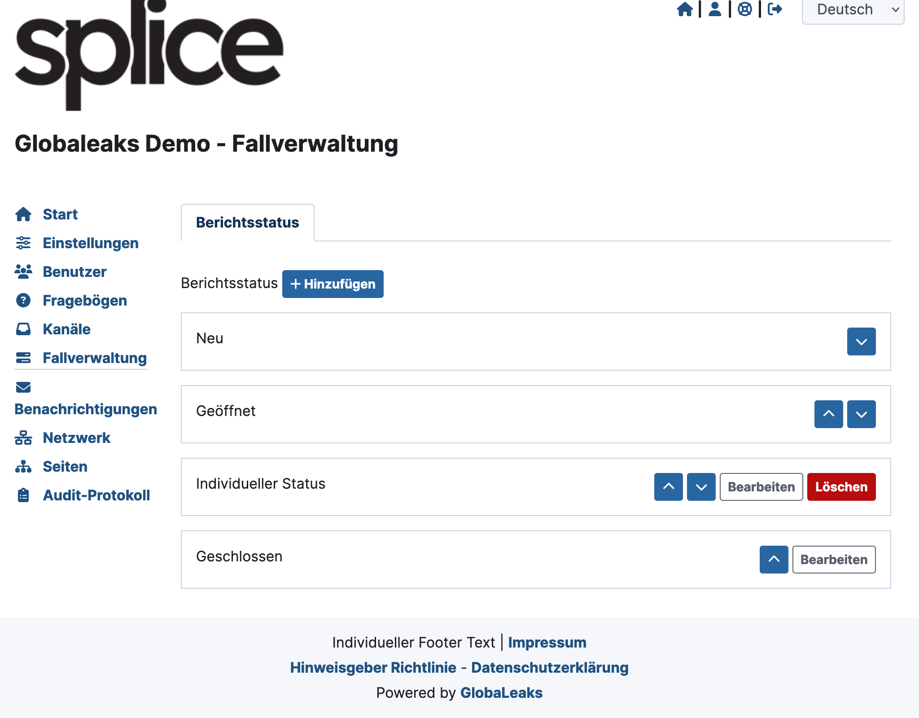Delete Individueller Status with Löschen

point(841,487)
